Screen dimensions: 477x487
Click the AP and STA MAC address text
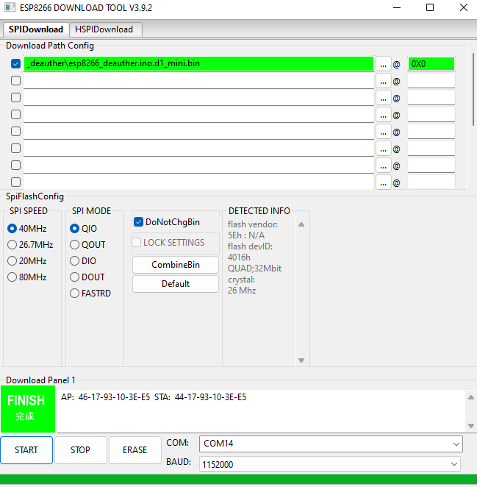[154, 397]
